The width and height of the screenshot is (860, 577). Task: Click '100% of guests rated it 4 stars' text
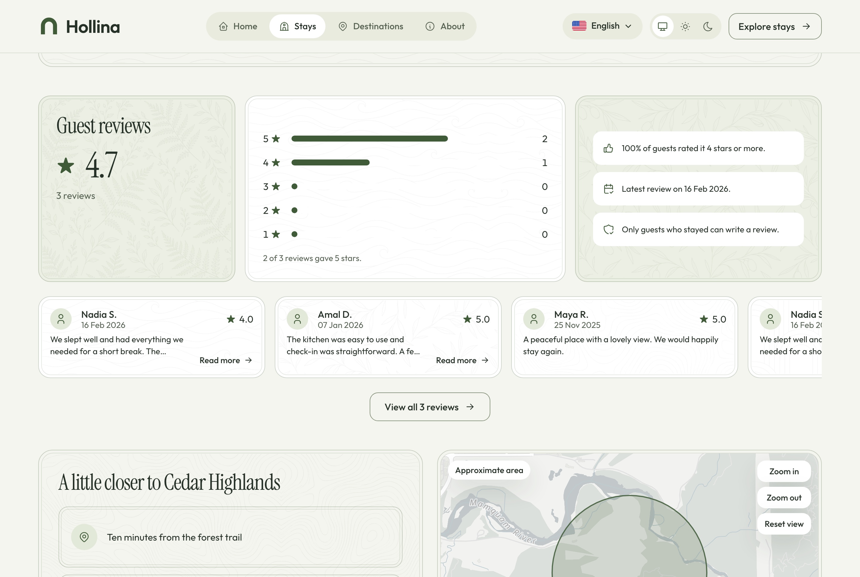pyautogui.click(x=693, y=148)
